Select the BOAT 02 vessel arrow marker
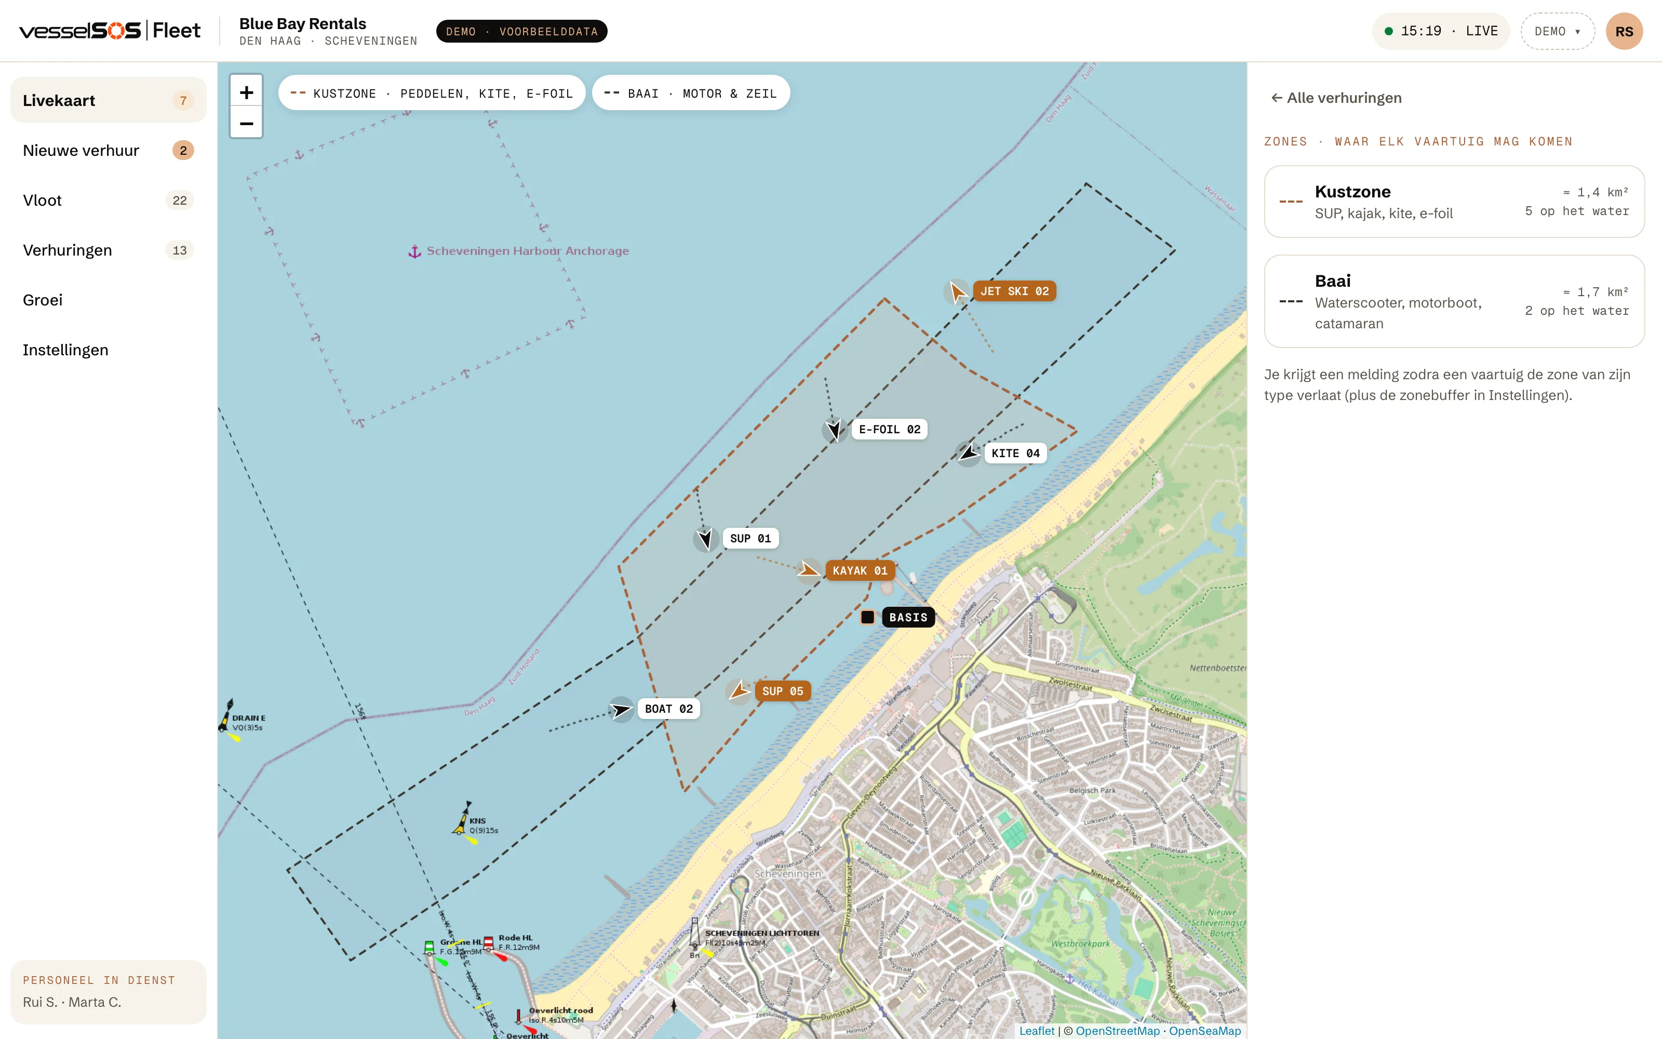Image resolution: width=1662 pixels, height=1039 pixels. (x=621, y=709)
